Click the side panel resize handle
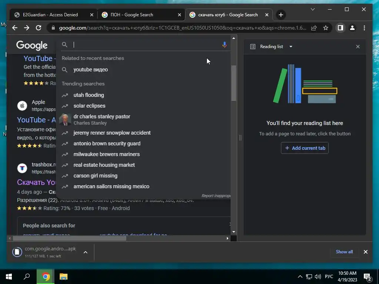The width and height of the screenshot is (379, 284). [x=240, y=138]
